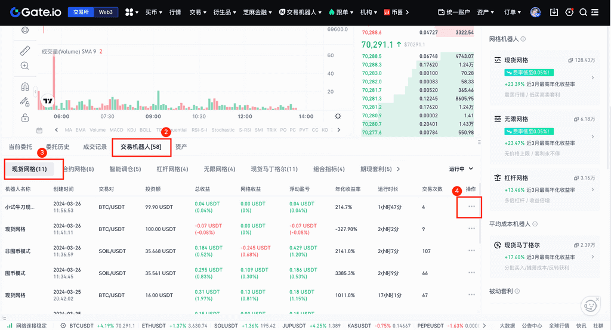
Task: Select the 合约网格(8) tab
Action: 78,169
